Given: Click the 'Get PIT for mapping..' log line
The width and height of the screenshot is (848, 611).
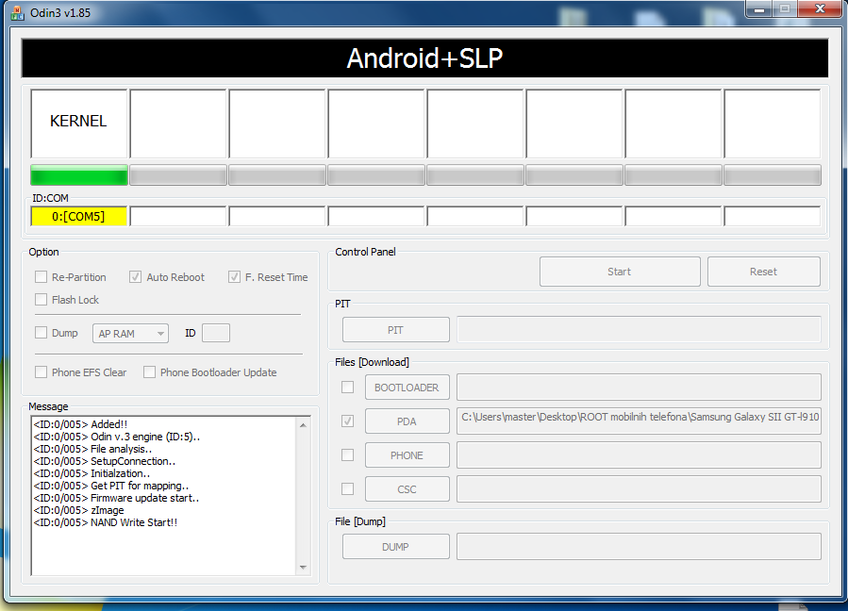Looking at the screenshot, I should click(x=111, y=486).
